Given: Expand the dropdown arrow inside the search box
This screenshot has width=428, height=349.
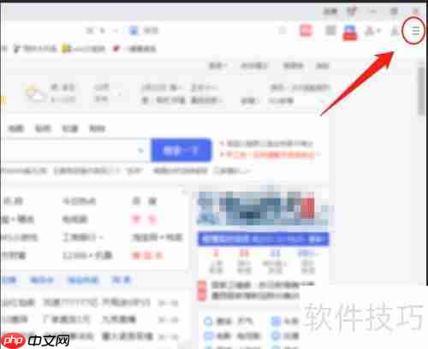Looking at the screenshot, I should click(140, 150).
